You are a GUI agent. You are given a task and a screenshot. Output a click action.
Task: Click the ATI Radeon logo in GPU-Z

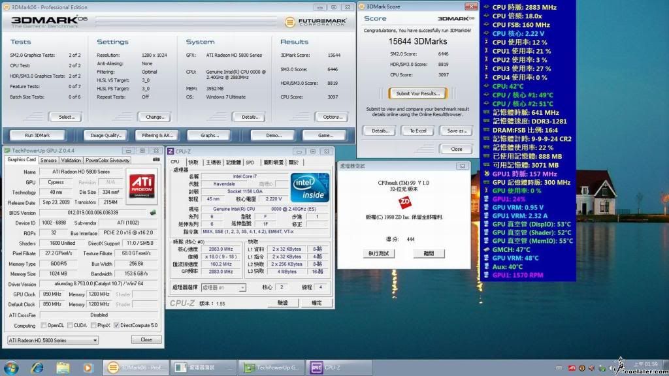[x=142, y=186]
